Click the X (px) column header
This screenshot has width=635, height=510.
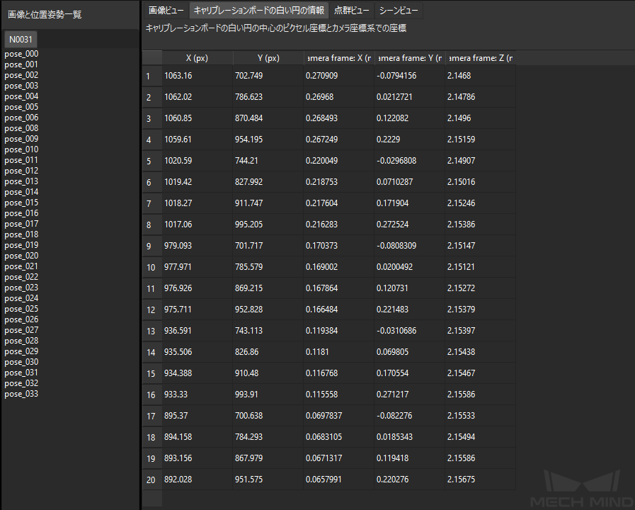[198, 58]
